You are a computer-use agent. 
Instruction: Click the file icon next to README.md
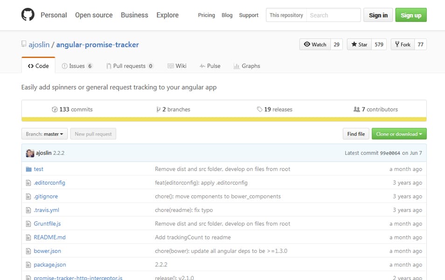click(x=28, y=238)
